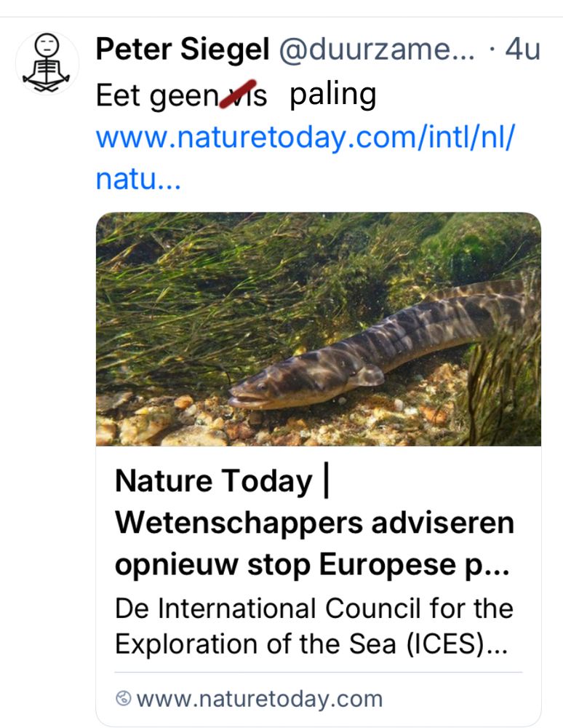Open headline Wetenschappers adviseren opnieuw stop

point(314,523)
